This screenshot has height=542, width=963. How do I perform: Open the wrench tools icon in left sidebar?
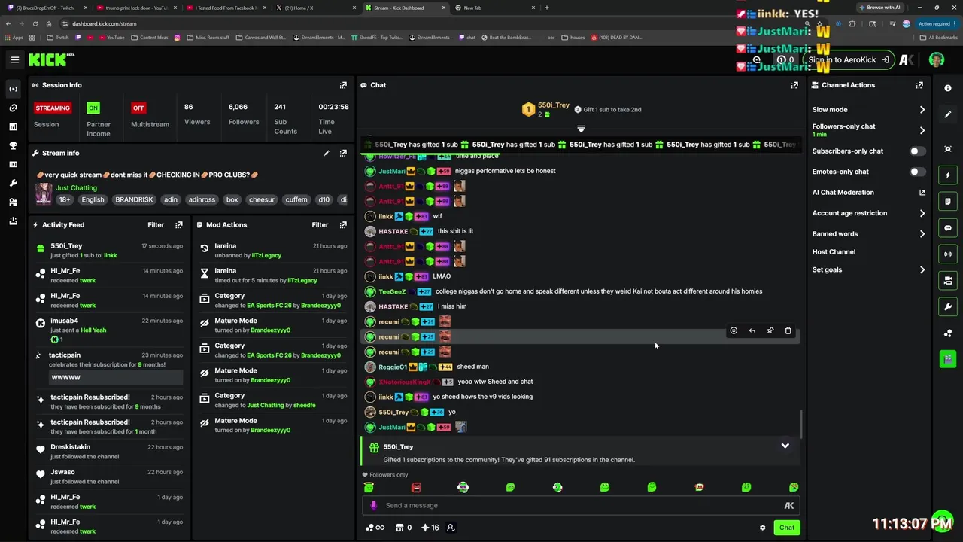[x=13, y=183]
